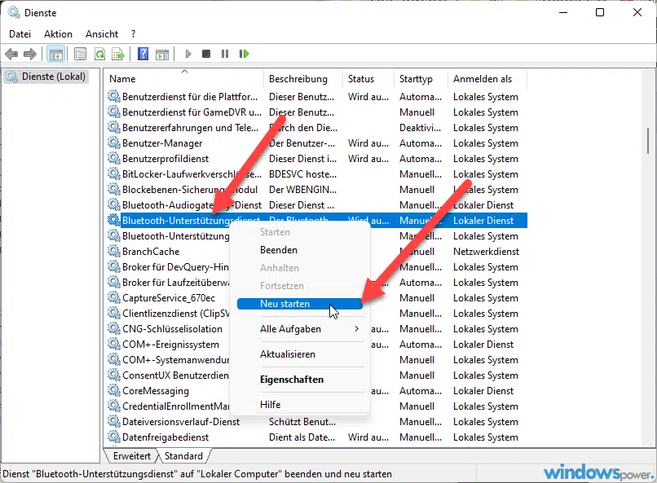Click the Refresh icon in the toolbar
The image size is (657, 483).
[x=100, y=54]
